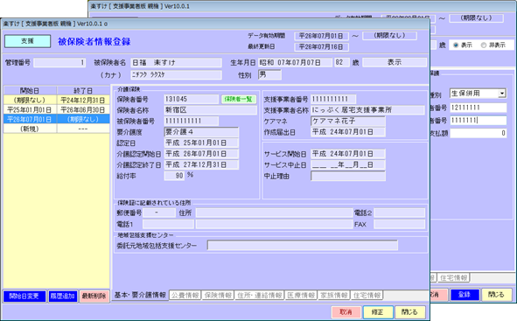Click the 閉じる button in back window
The height and width of the screenshot is (321, 517).
coord(496,294)
